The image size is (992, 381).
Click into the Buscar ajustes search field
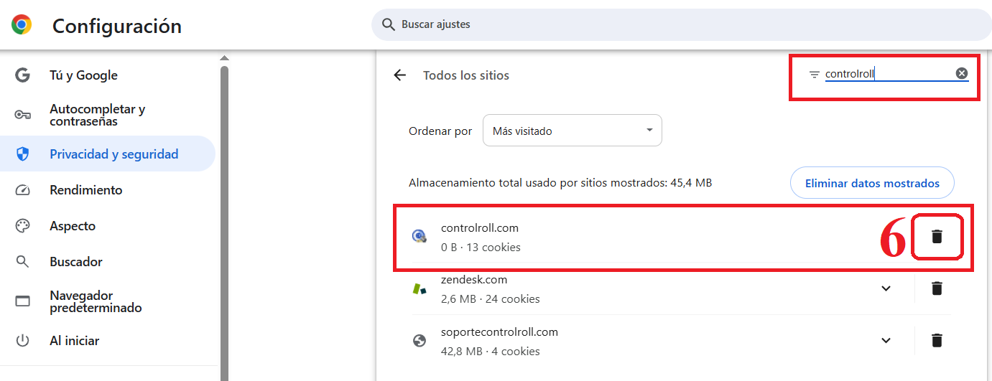click(x=681, y=24)
